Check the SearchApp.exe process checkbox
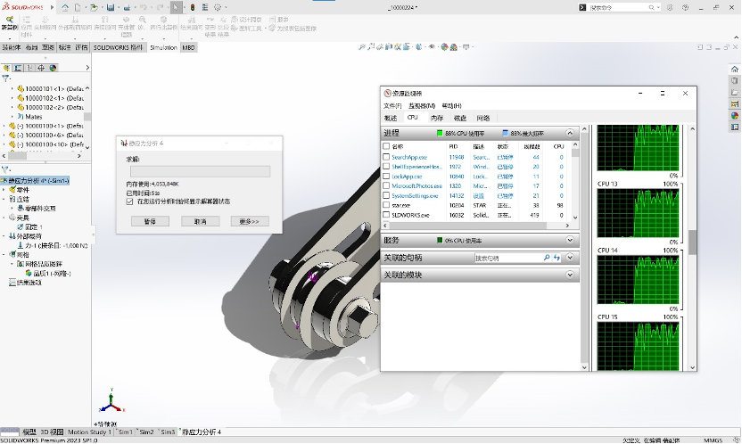This screenshot has height=444, width=742. tap(386, 157)
